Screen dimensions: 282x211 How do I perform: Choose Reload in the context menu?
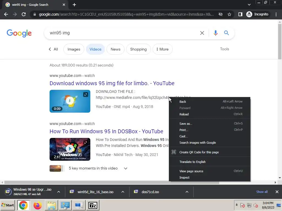[x=210, y=114]
